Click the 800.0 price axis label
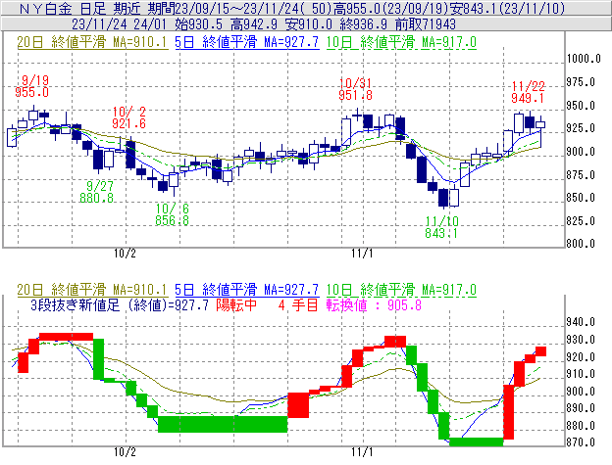This screenshot has height=465, width=612. click(x=581, y=244)
